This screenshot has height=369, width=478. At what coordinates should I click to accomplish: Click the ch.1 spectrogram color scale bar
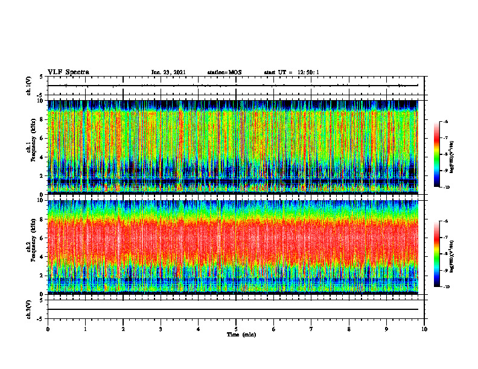(436, 154)
